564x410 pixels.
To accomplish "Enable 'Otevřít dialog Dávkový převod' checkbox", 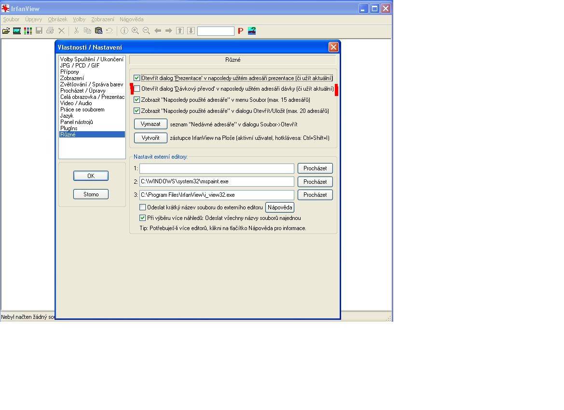I will pyautogui.click(x=137, y=88).
